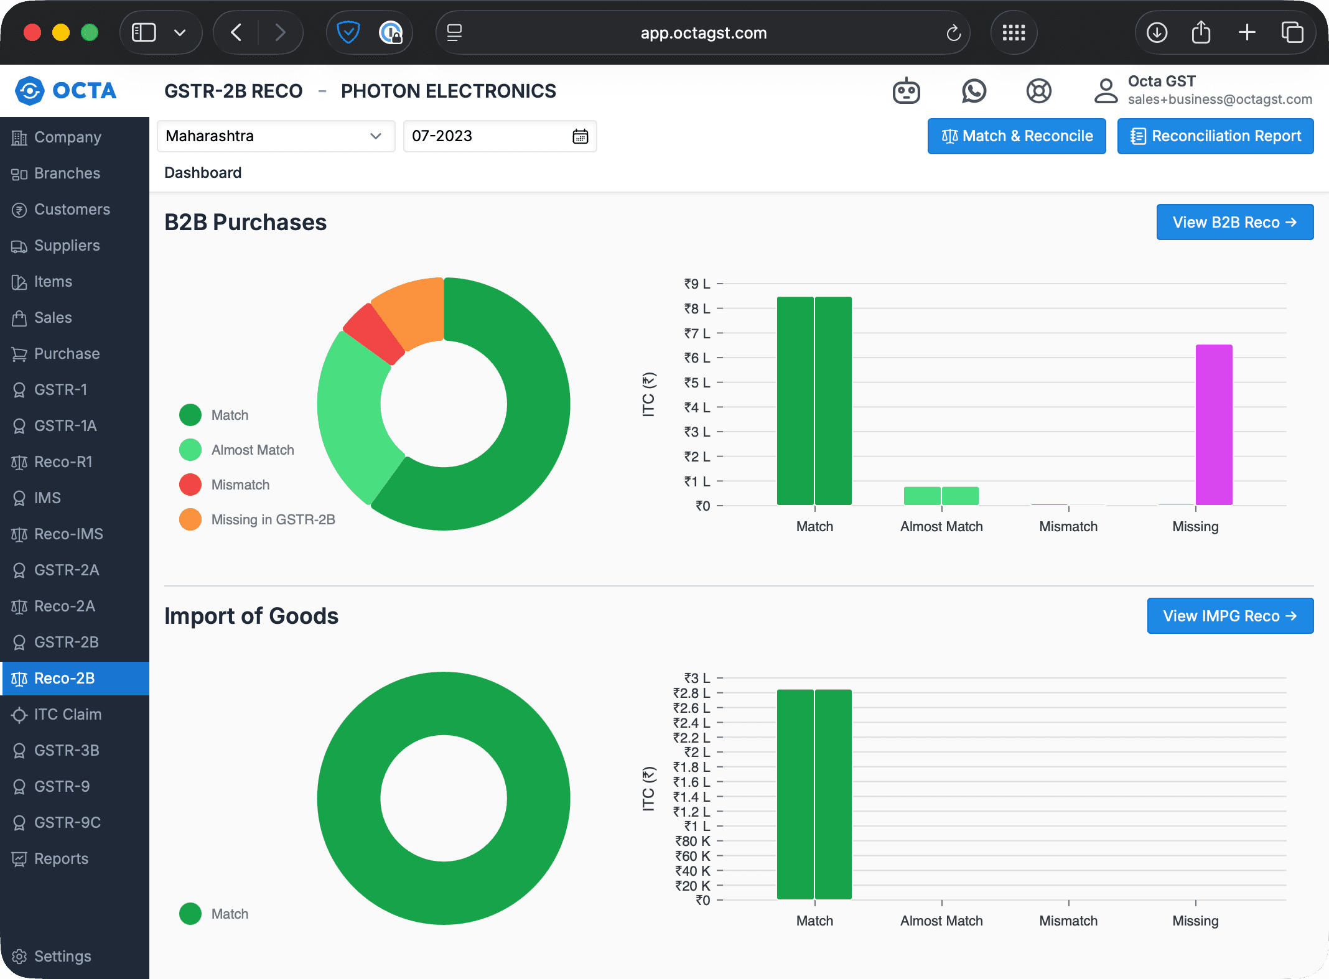Select the Dashboard tab
Screen dimensions: 1329x979
click(x=203, y=172)
